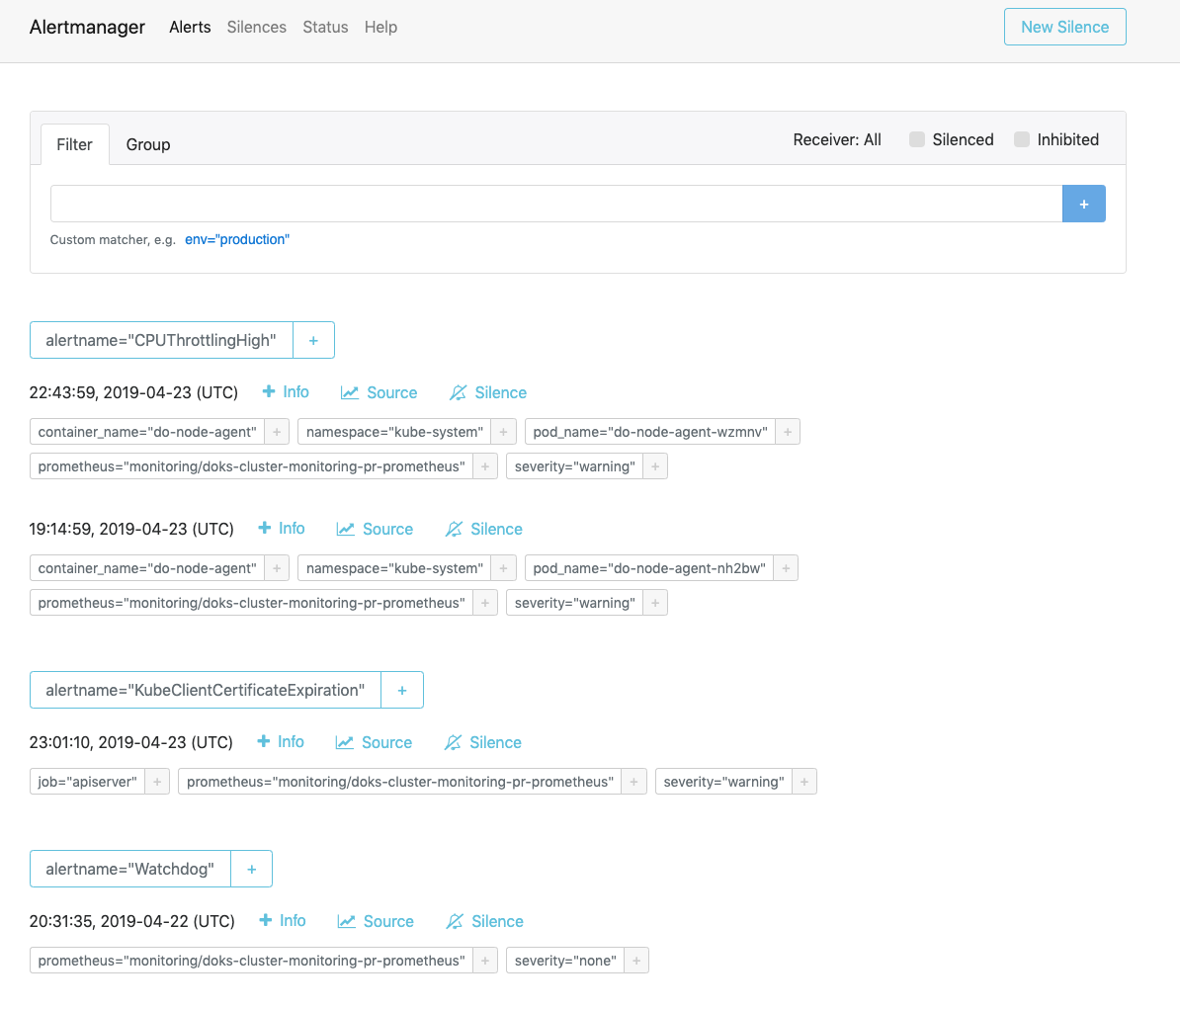Expand Info for the 20:31:35 Watchdog alert
The height and width of the screenshot is (1010, 1180).
point(283,921)
